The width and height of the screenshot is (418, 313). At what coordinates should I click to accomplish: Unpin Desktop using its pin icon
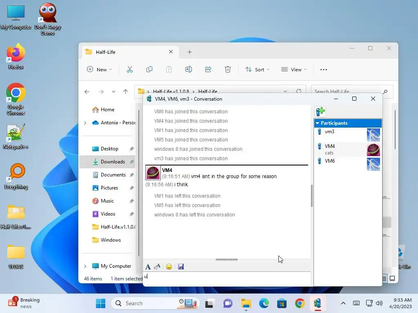point(131,149)
